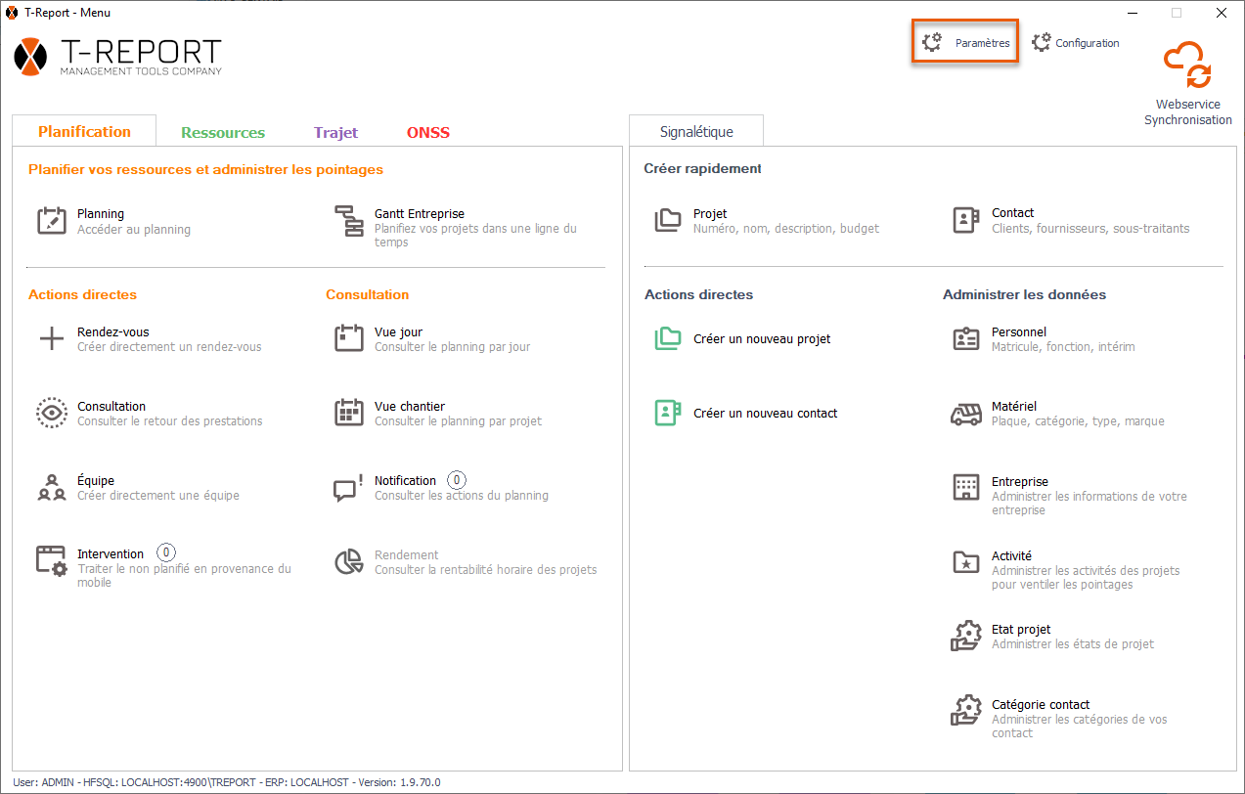Viewport: 1245px width, 794px height.
Task: Open the Planning calendar icon
Action: tap(51, 221)
